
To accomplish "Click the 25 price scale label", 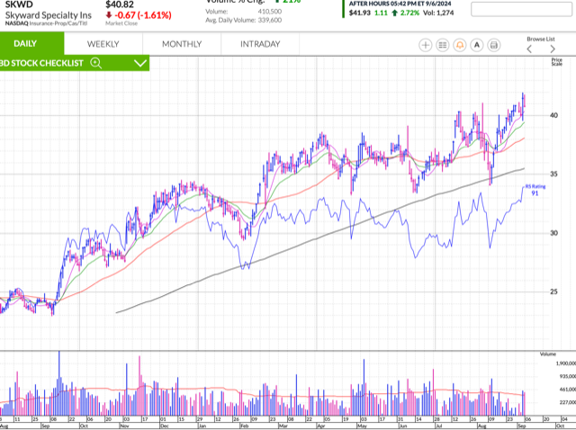I will [x=554, y=292].
